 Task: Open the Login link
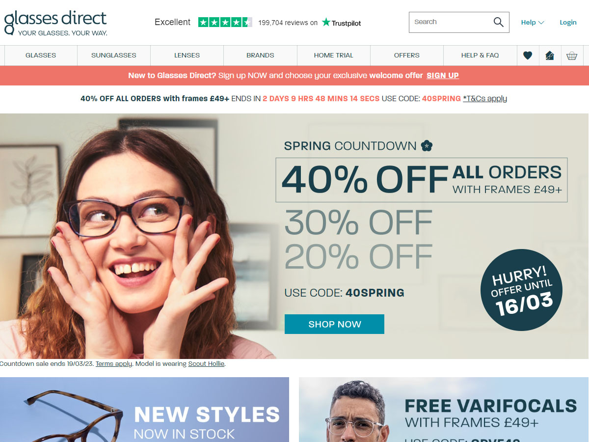(568, 22)
